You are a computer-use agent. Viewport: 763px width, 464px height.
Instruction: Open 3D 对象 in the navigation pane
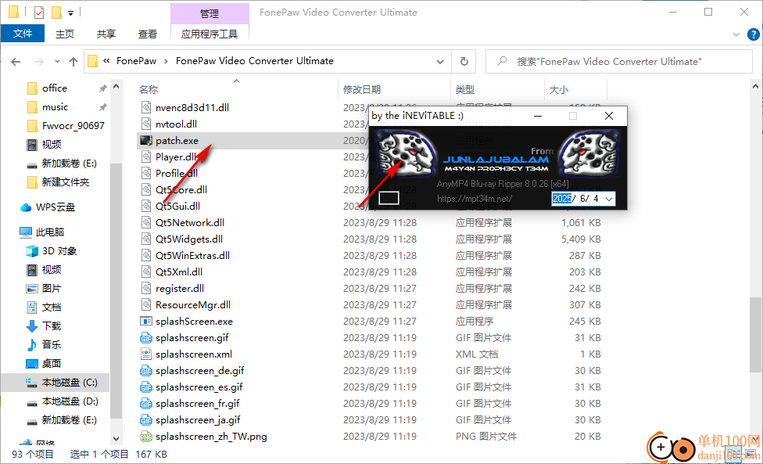(59, 251)
